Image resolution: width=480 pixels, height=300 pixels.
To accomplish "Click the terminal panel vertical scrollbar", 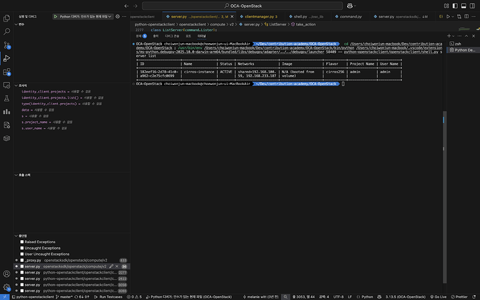I will point(445,196).
